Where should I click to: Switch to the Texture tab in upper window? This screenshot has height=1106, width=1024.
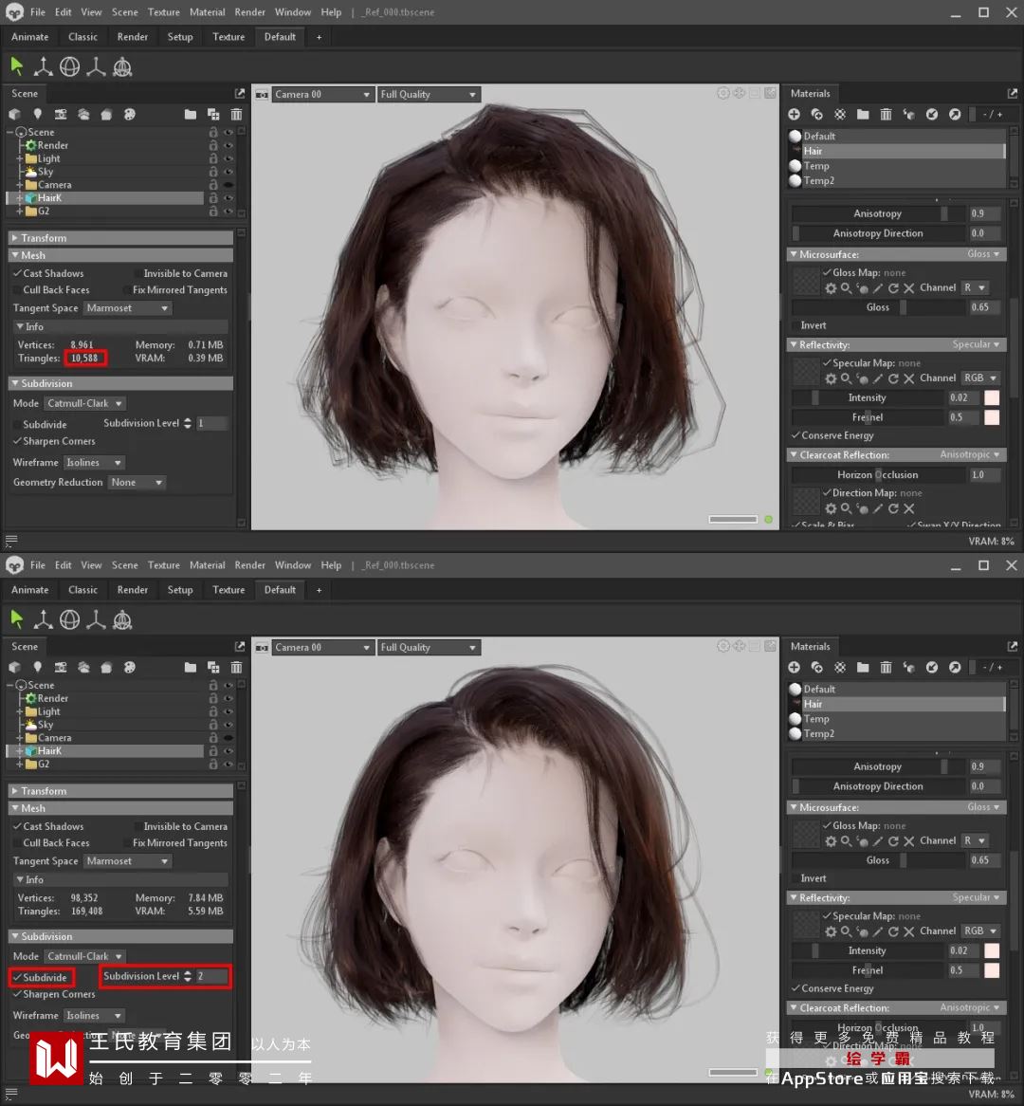[x=229, y=37]
